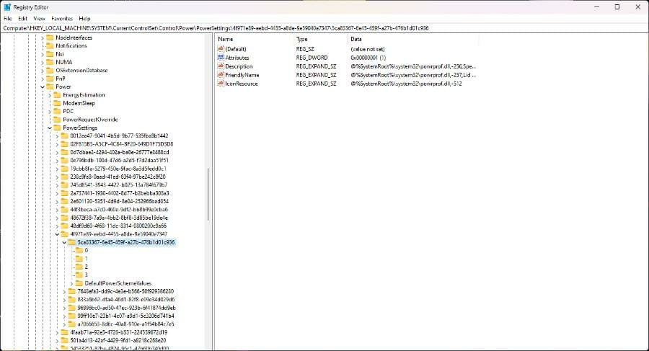
Task: Select the 501a4d13-42af-4429 key
Action: point(118,341)
